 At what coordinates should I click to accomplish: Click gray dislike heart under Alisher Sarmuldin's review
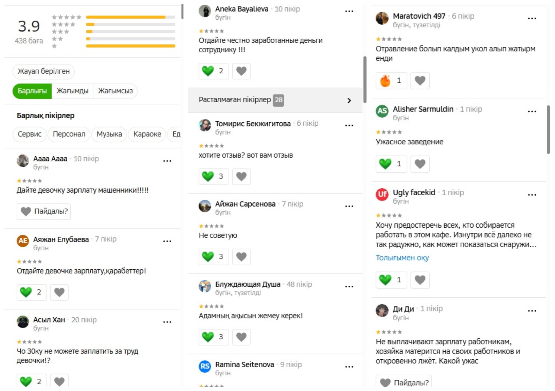420,164
